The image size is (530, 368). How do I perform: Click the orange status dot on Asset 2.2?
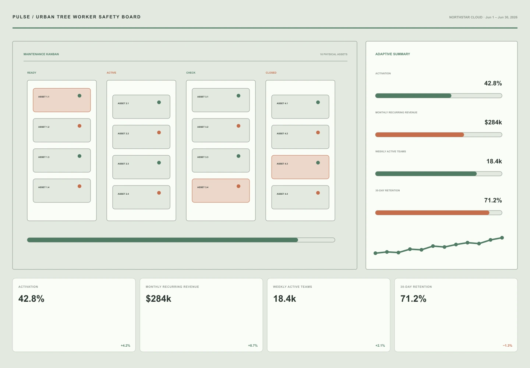point(159,132)
